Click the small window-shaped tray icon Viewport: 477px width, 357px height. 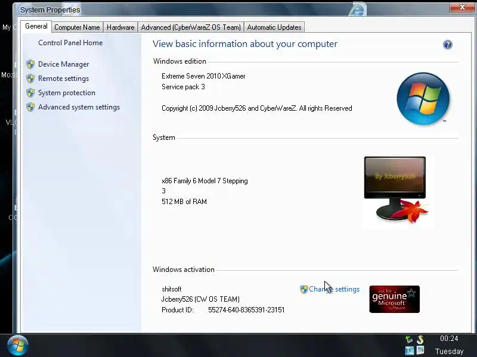[x=420, y=350]
